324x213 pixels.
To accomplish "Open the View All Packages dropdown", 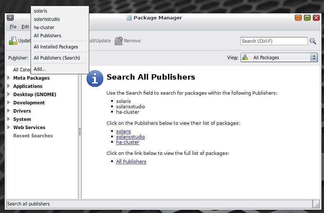I will [279, 57].
